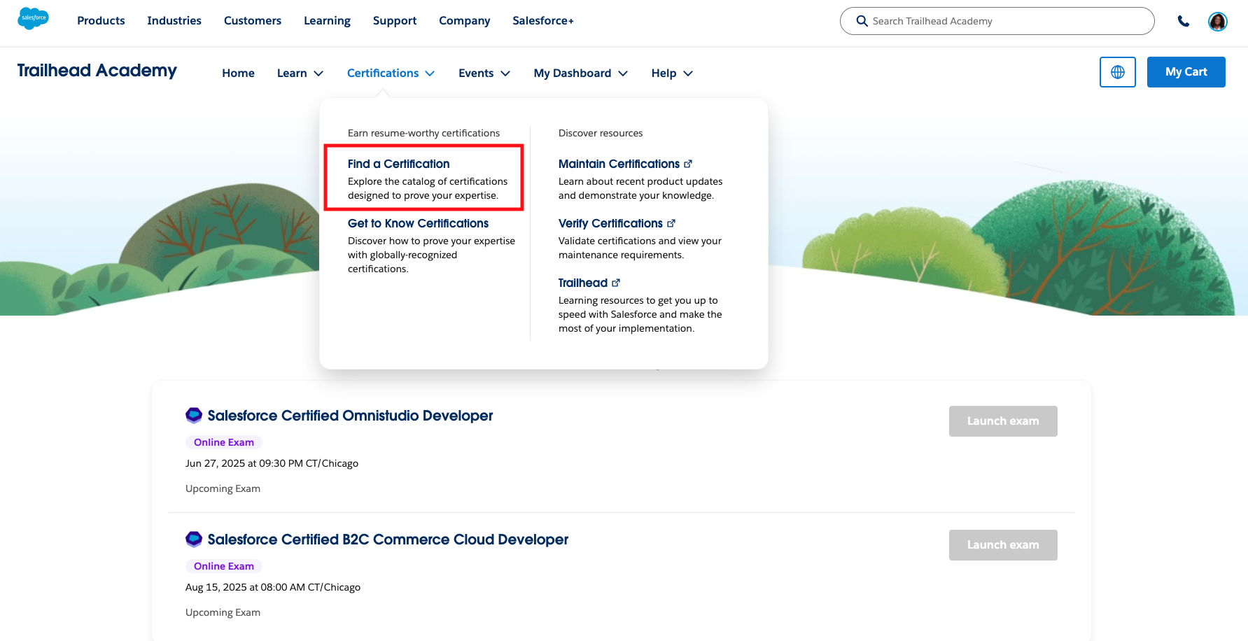Open the Learn navigation item
Viewport: 1248px width, 641px height.
tap(292, 73)
